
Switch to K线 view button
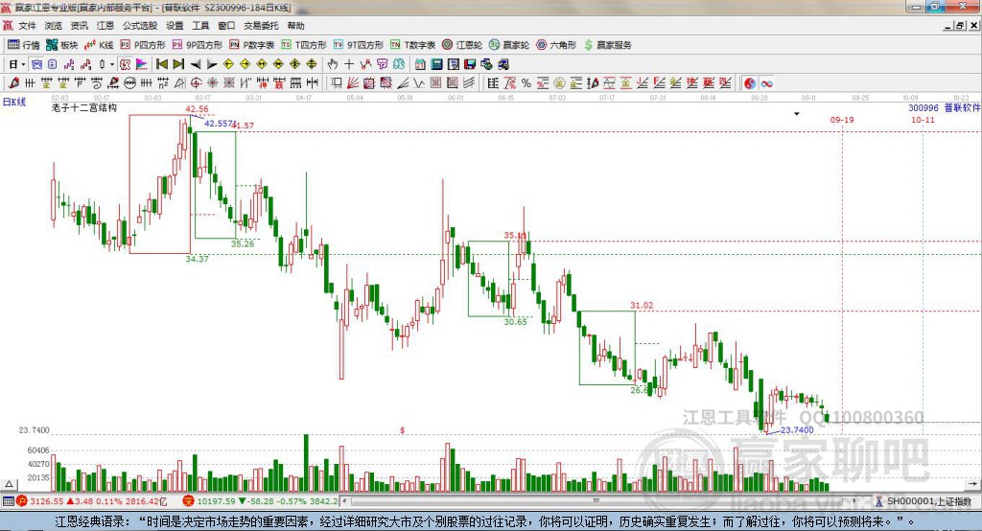click(99, 45)
